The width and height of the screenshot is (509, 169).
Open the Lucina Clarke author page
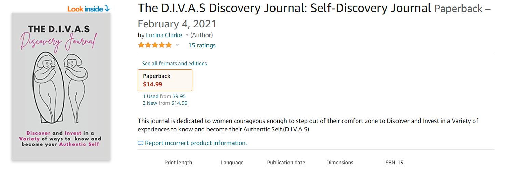pos(164,35)
